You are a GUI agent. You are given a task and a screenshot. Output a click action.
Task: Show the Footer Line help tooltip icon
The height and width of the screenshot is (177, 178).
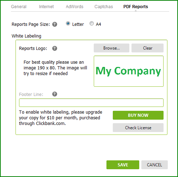55,94
